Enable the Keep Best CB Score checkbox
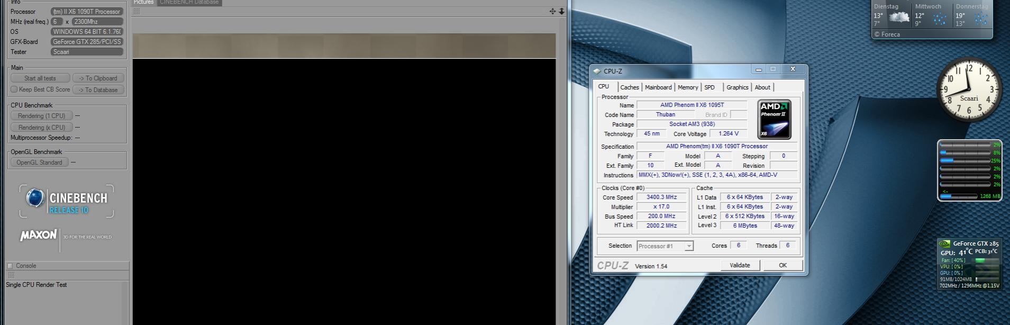 click(x=14, y=89)
